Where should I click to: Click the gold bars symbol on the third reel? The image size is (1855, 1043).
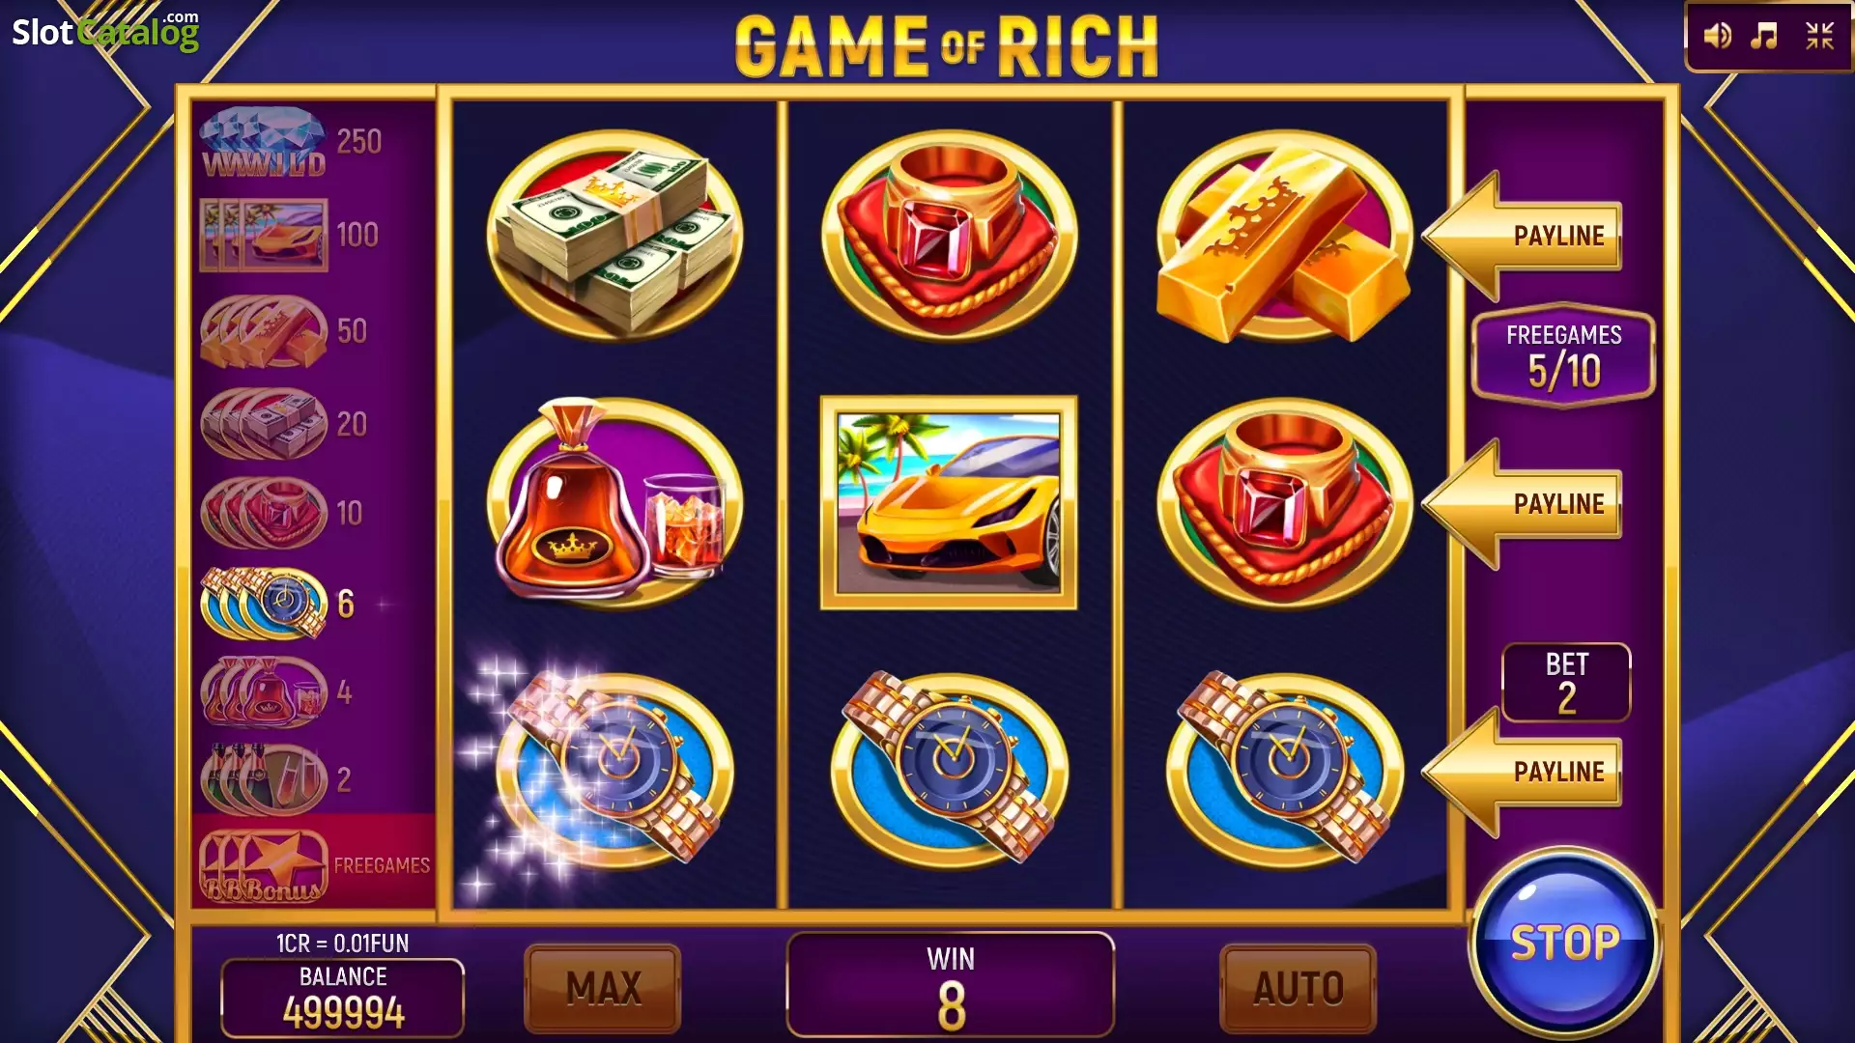(1284, 237)
